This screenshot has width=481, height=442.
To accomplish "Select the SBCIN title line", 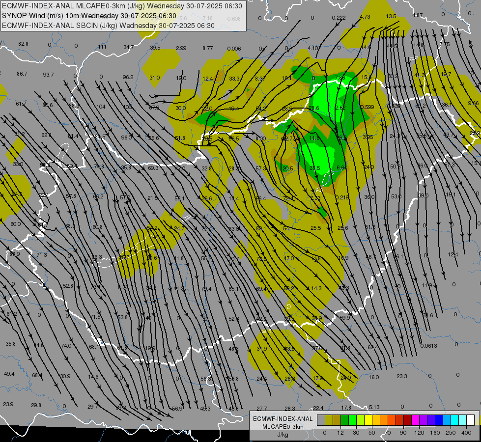I will [108, 26].
